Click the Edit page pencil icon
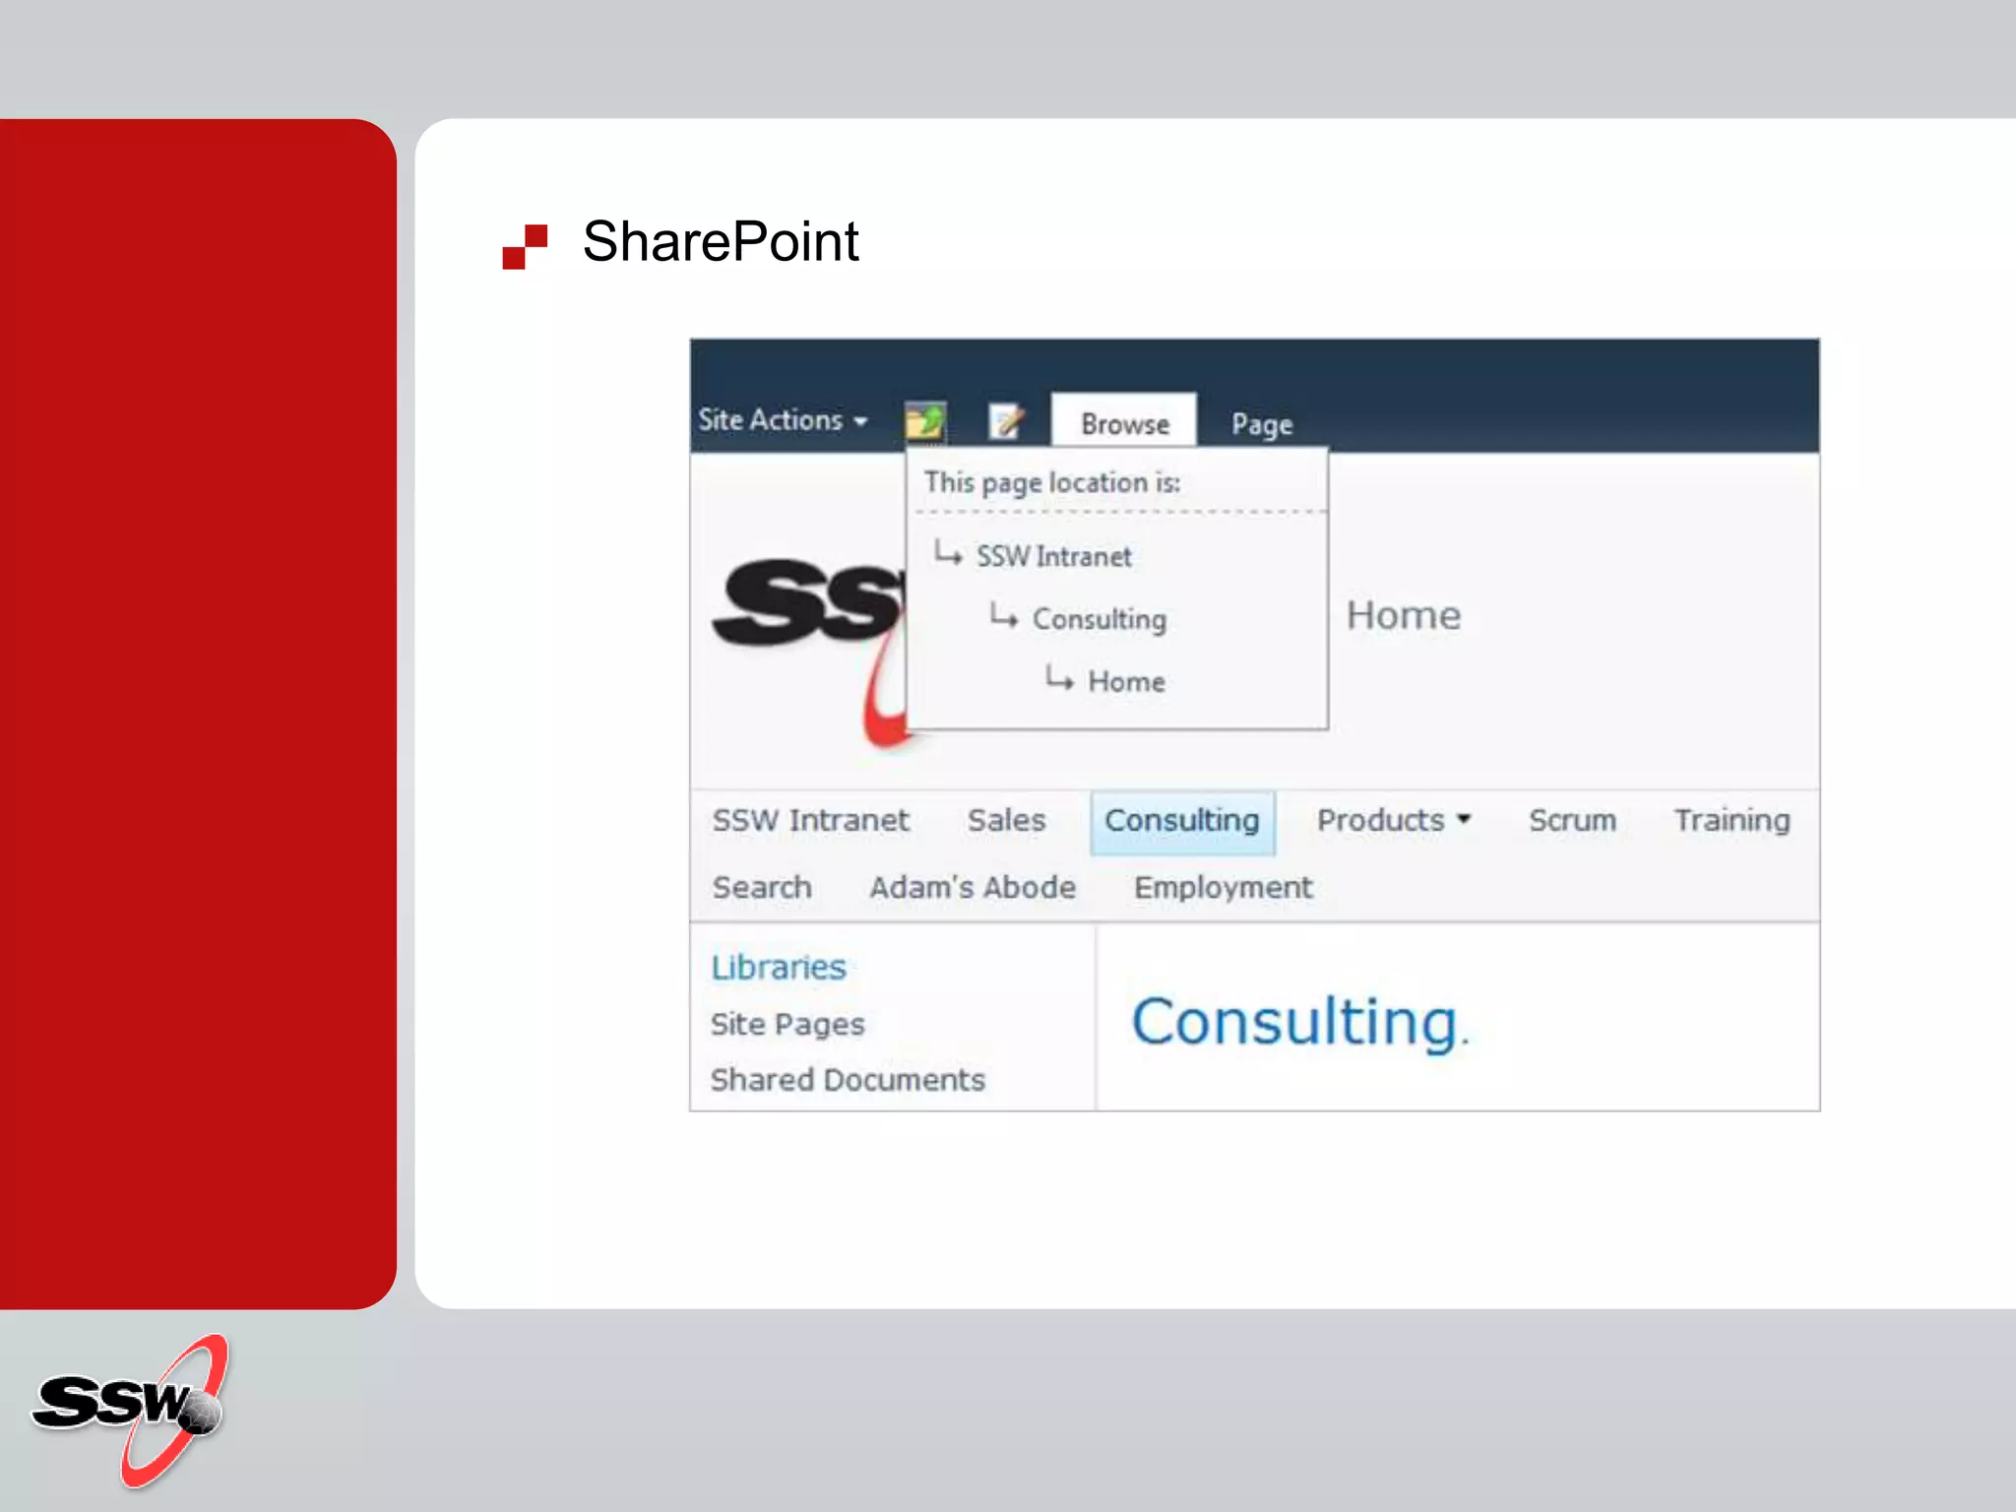This screenshot has height=1512, width=2016. pos(1006,421)
